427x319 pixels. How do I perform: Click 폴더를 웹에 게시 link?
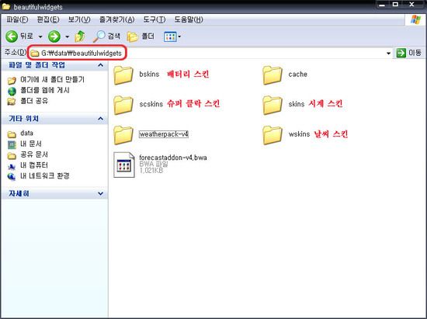pyautogui.click(x=45, y=90)
